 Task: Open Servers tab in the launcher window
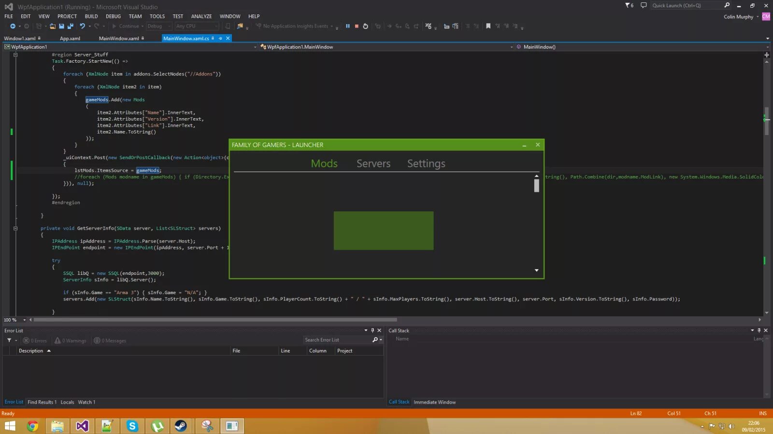[373, 163]
